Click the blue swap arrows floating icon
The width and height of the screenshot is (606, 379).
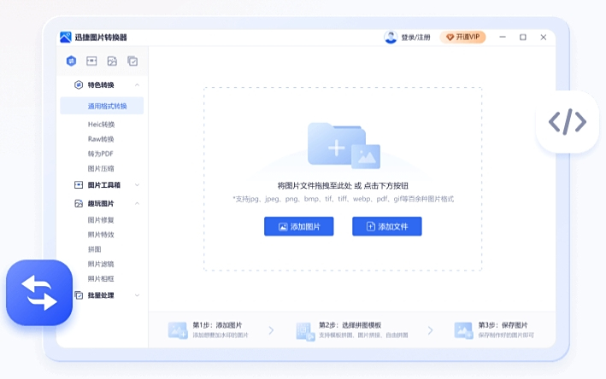pos(39,293)
